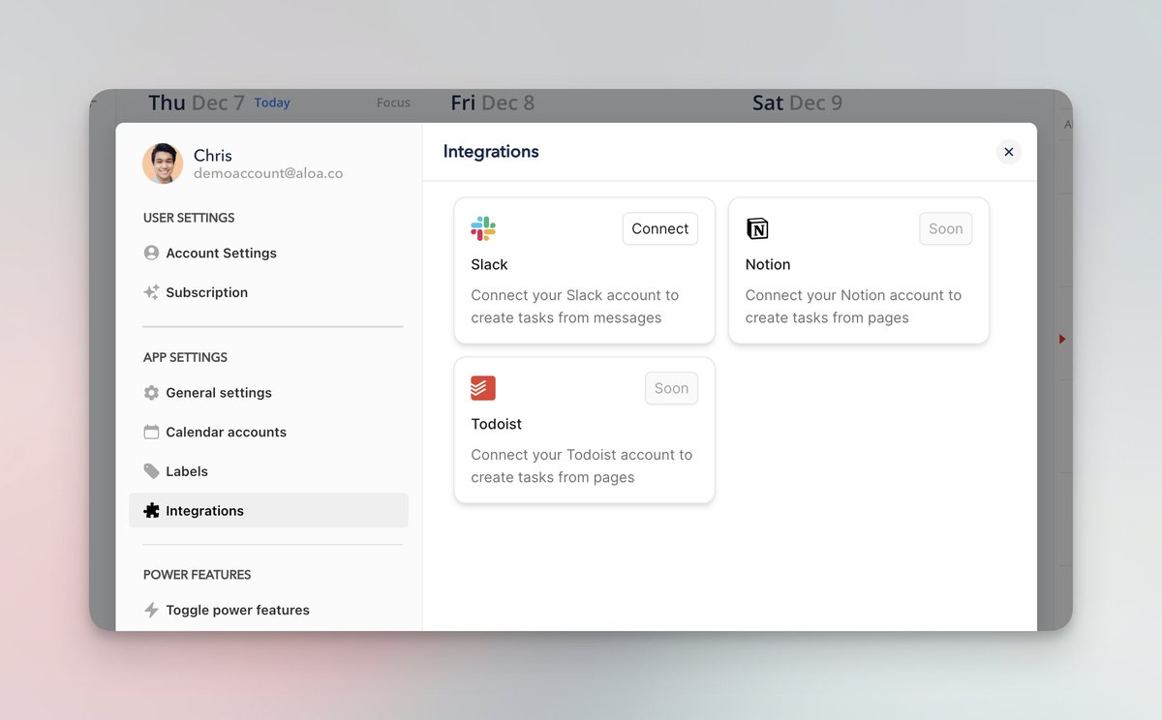Open Toggle power features item
The width and height of the screenshot is (1162, 720).
coord(269,610)
